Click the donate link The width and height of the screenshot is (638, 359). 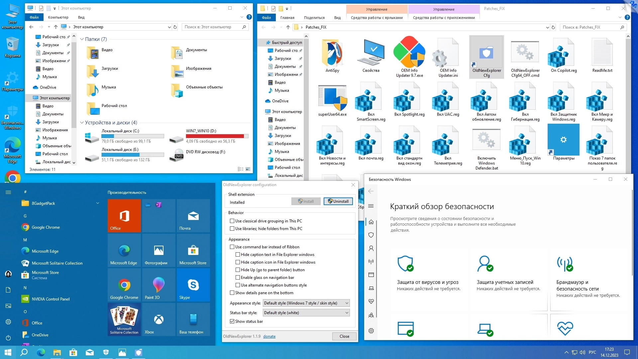[x=269, y=336]
